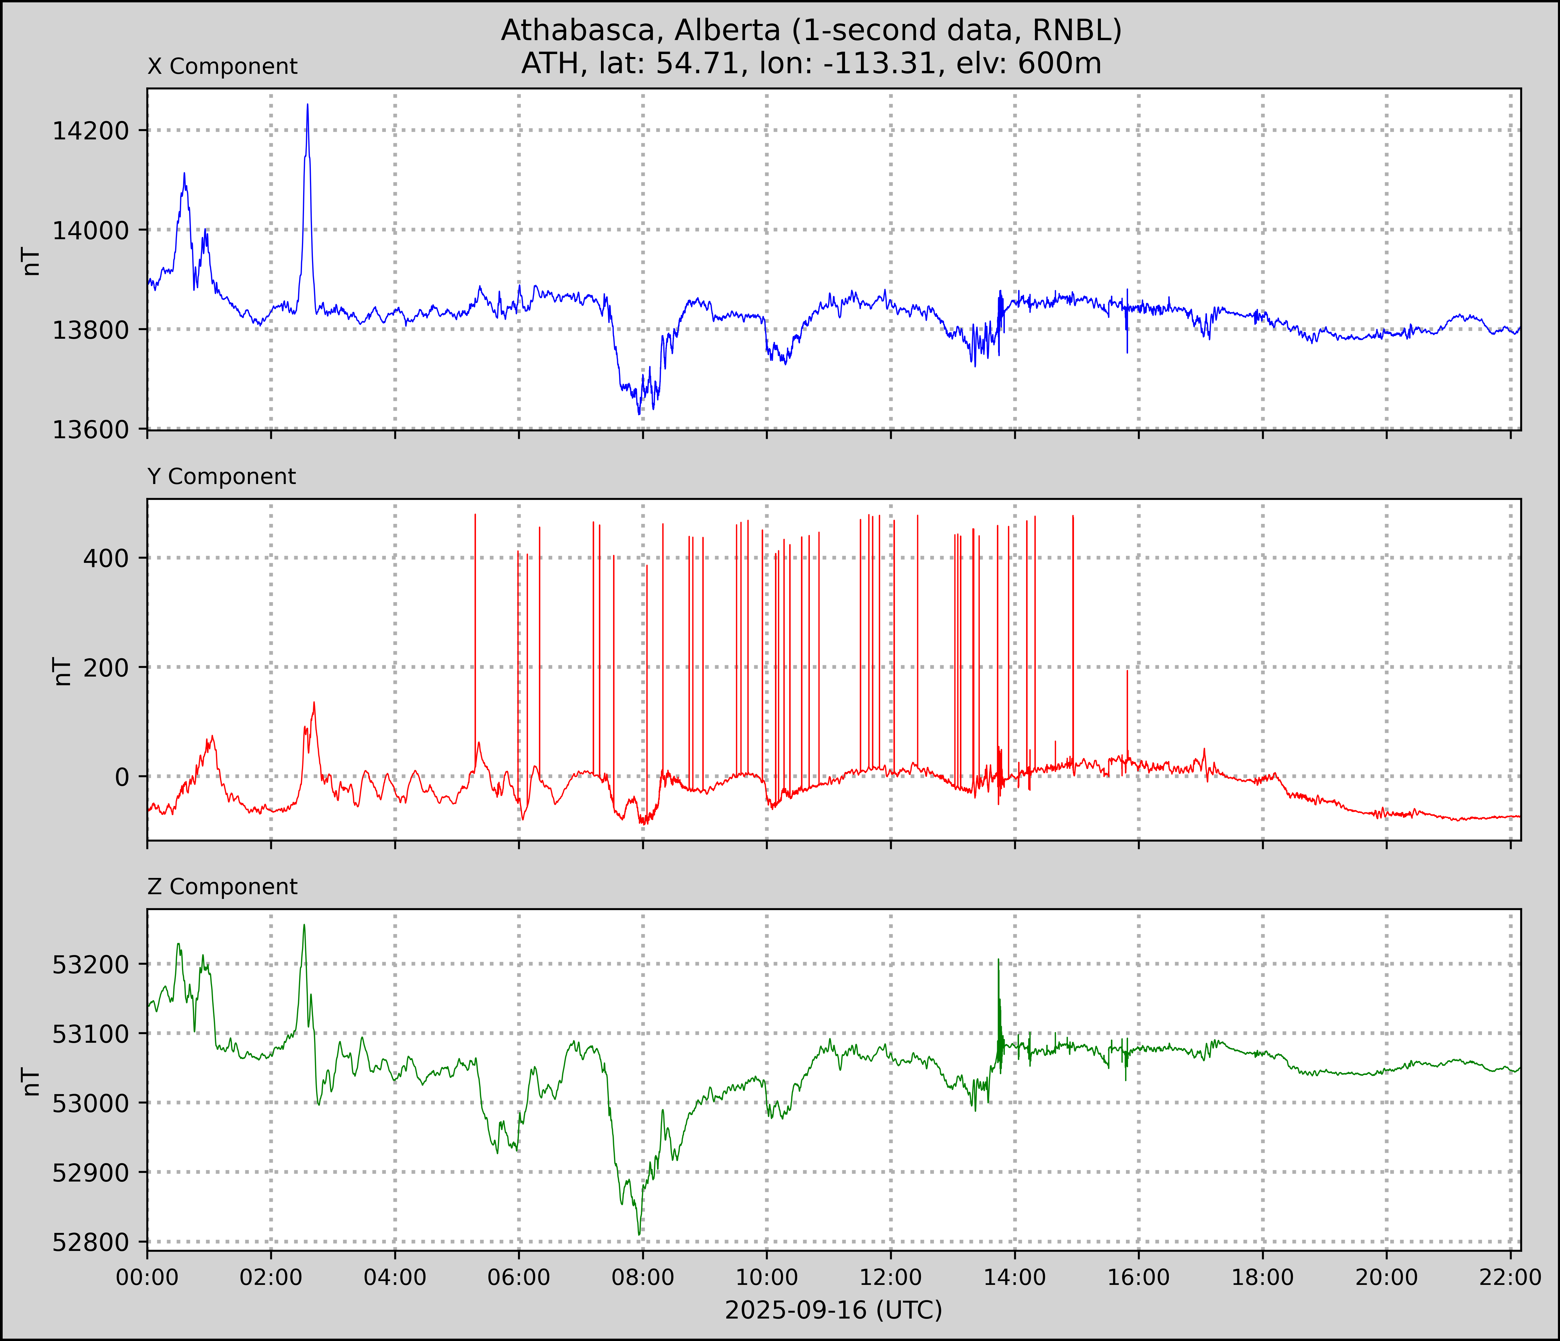Click the 02:00 time axis label
Image resolution: width=1560 pixels, height=1341 pixels.
[x=271, y=1277]
